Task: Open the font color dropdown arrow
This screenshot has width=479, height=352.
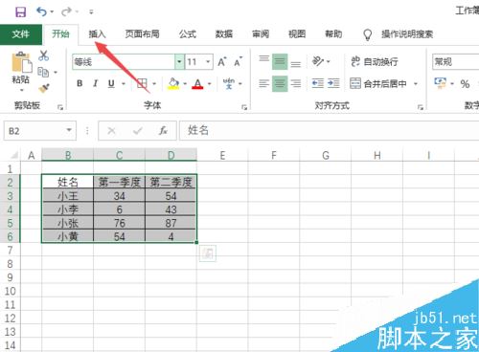Action: 210,84
